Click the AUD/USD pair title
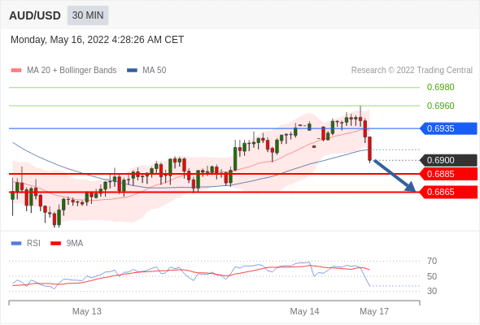The image size is (480, 325). (x=35, y=15)
